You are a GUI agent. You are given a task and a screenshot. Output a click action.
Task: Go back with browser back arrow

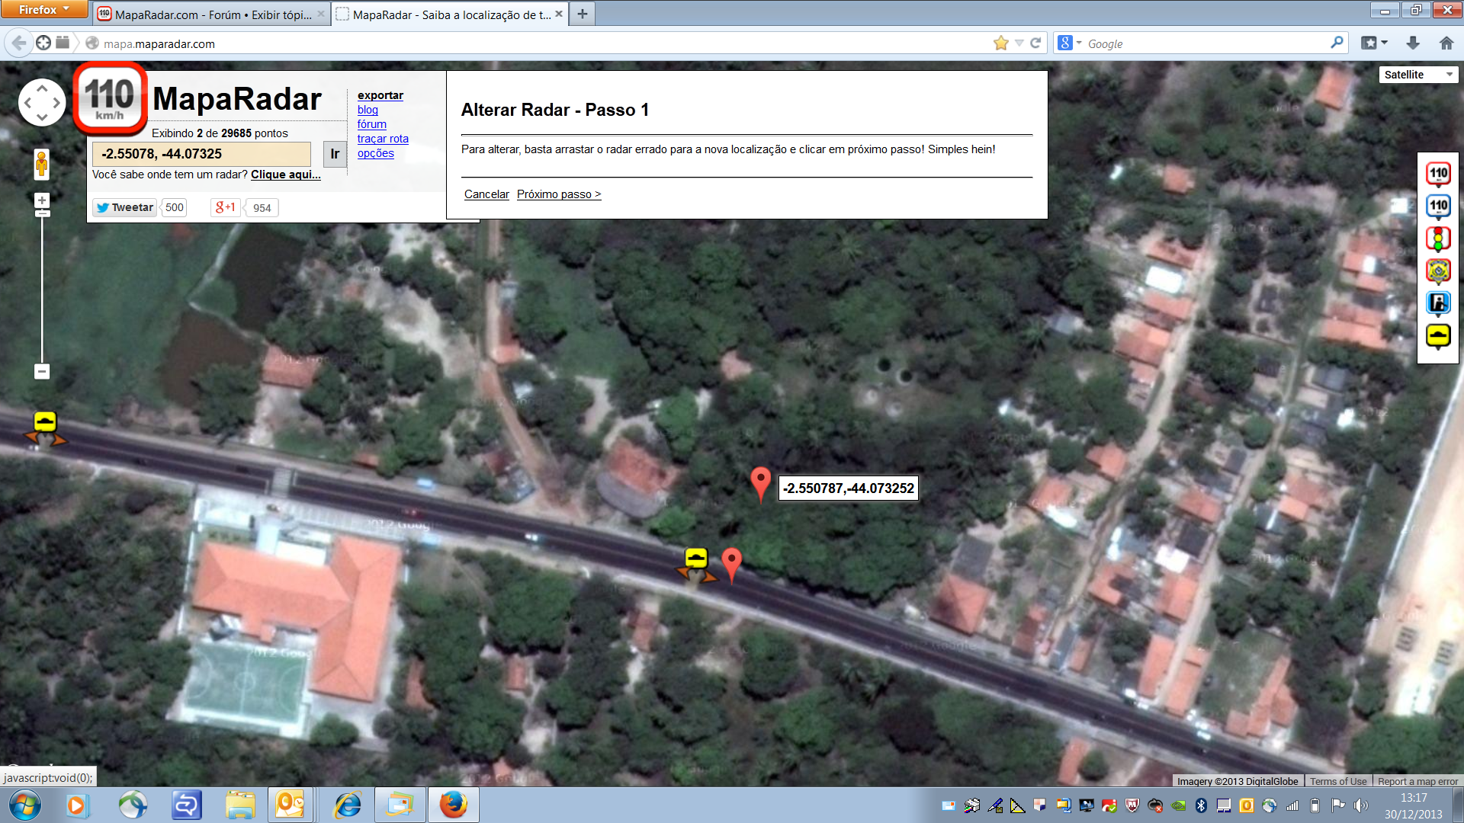click(19, 43)
